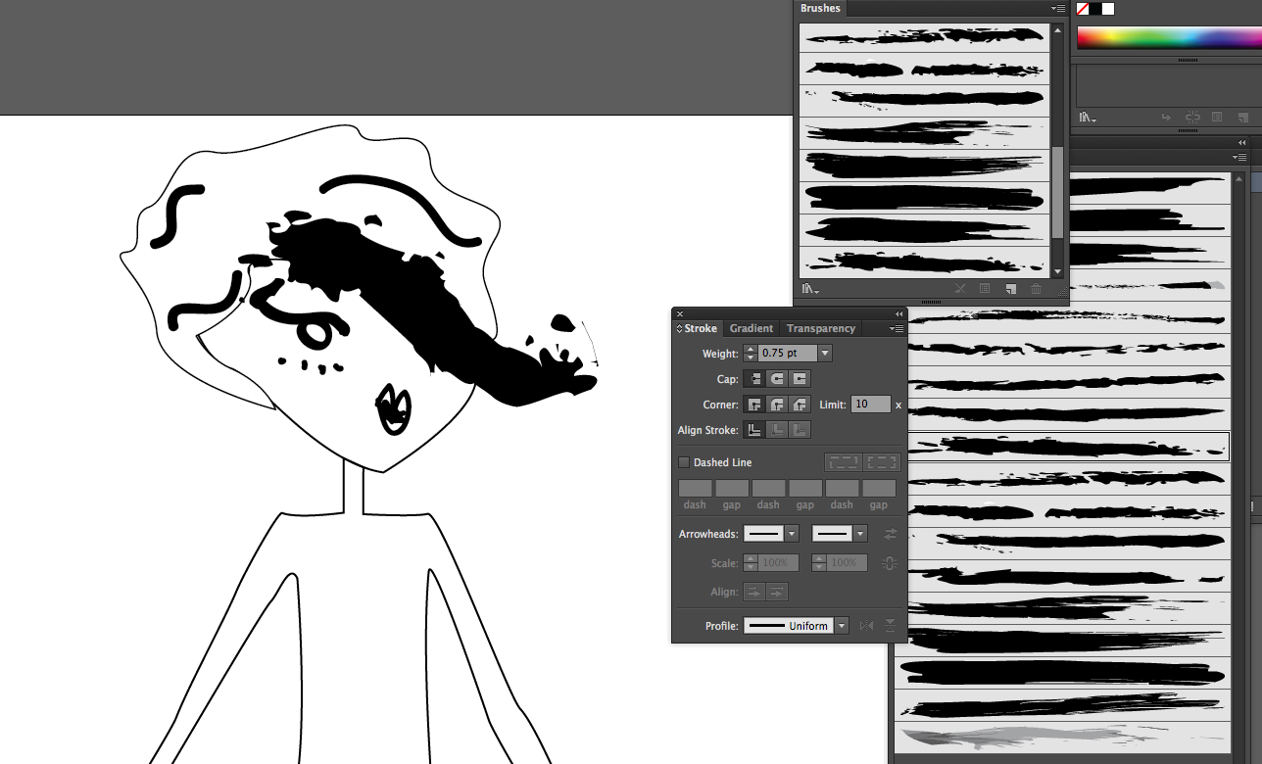Select the New Brush icon in Brushes panel
1262x764 pixels.
[x=1010, y=287]
